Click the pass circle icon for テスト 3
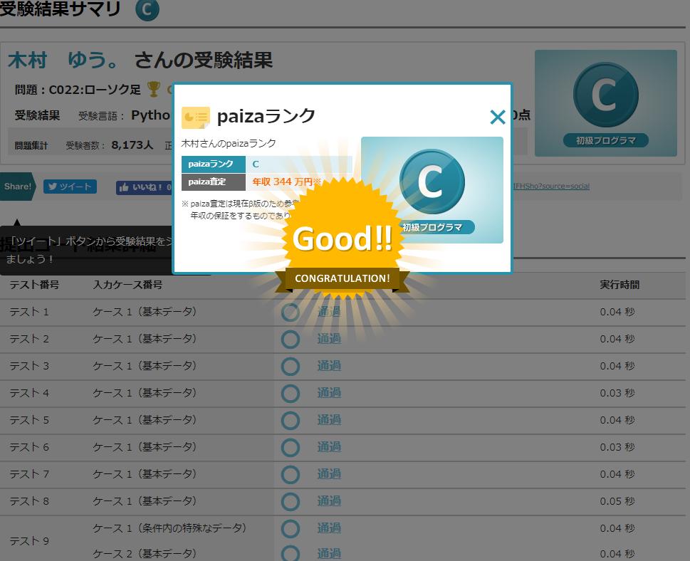 pos(291,367)
